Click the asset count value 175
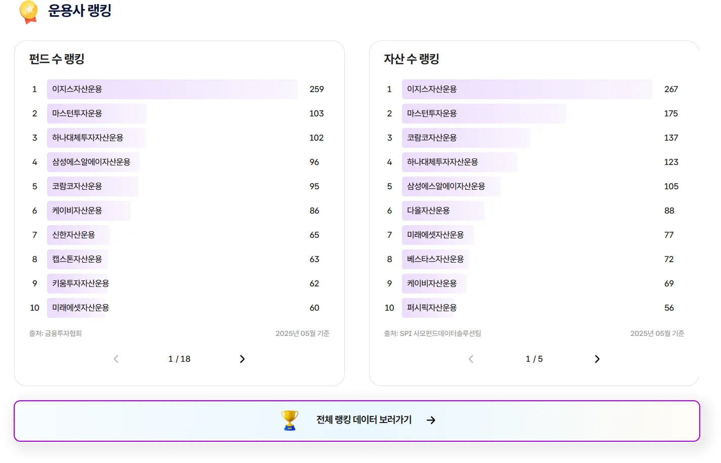This screenshot has height=463, width=721. [x=671, y=113]
